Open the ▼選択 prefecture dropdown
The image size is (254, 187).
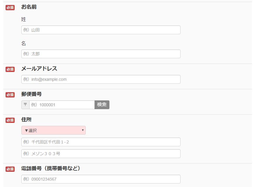point(54,130)
